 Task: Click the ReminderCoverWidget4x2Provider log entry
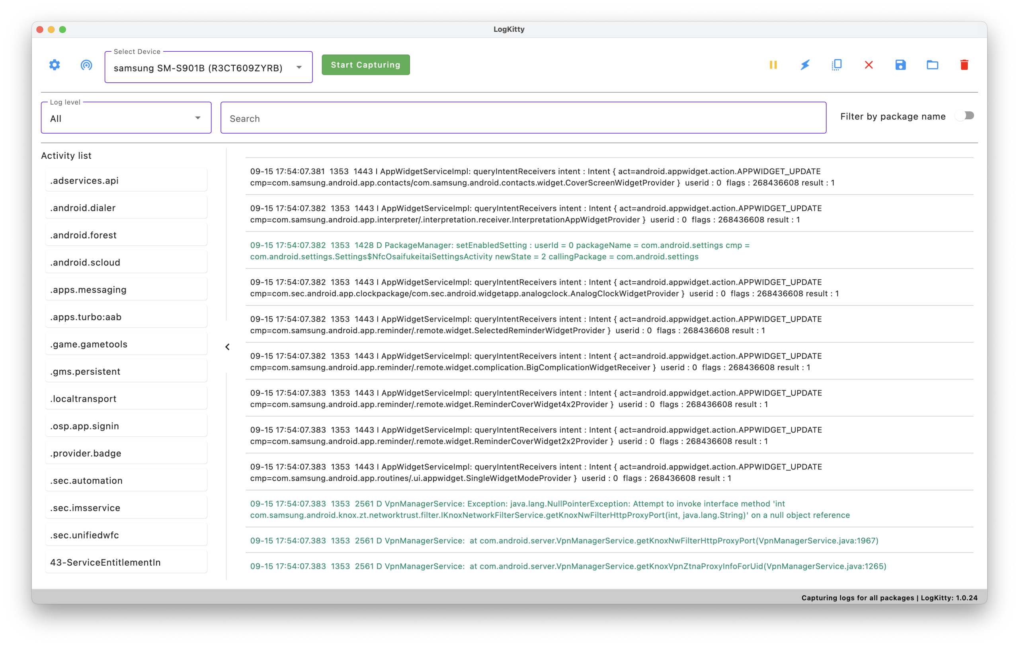pos(609,398)
